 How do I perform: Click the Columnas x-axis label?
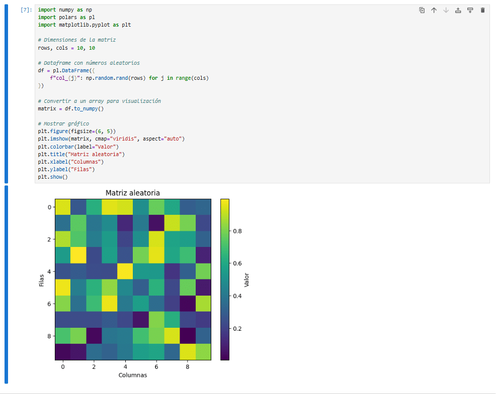132,375
